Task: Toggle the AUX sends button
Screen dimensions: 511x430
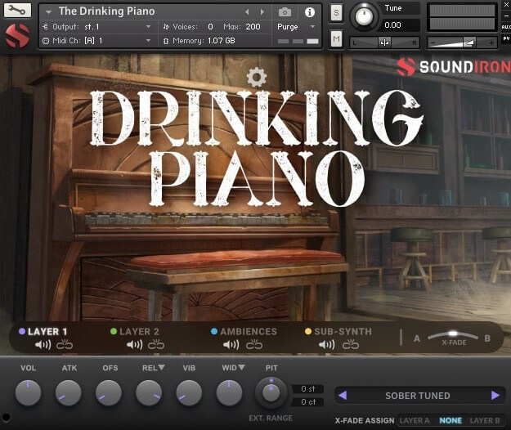Action: 506,27
